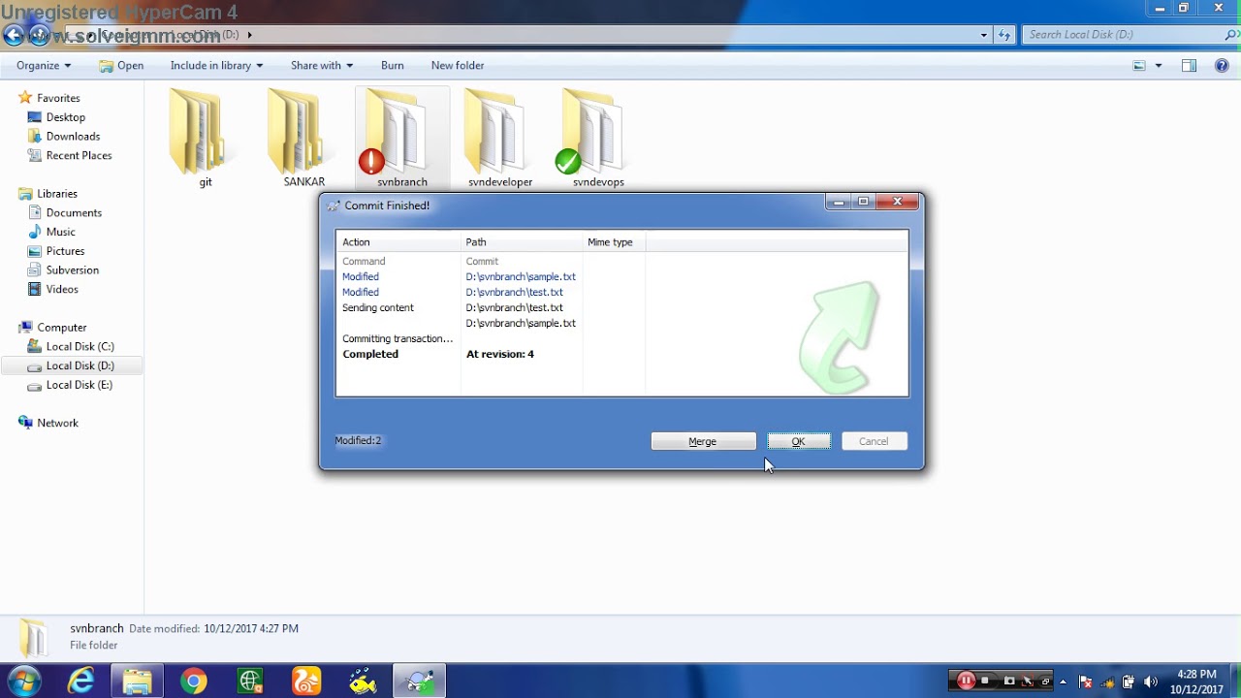Open the change-view options dropdown arrow
This screenshot has width=1241, height=698.
[x=1158, y=66]
